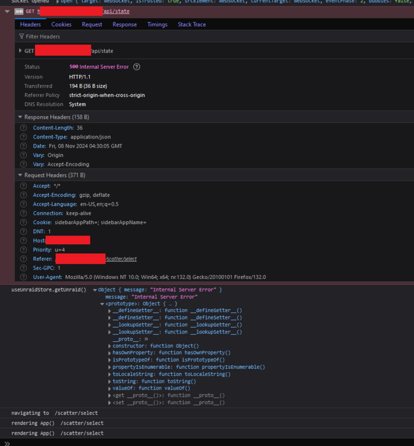Collapse the Response Headers section
414x446 pixels.
click(20, 117)
